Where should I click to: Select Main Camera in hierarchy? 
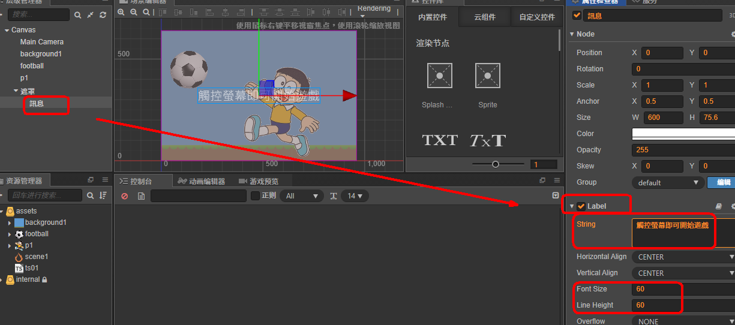tap(42, 42)
